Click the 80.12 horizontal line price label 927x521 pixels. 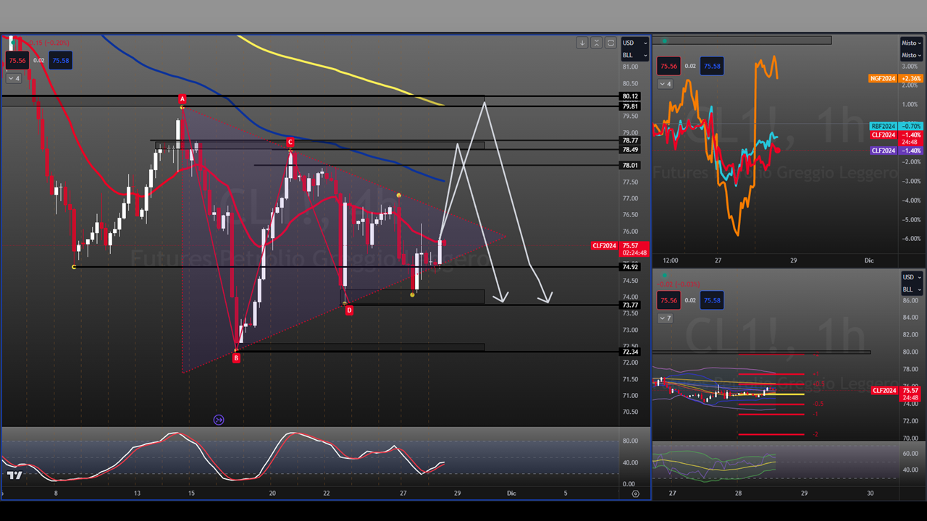pos(629,96)
